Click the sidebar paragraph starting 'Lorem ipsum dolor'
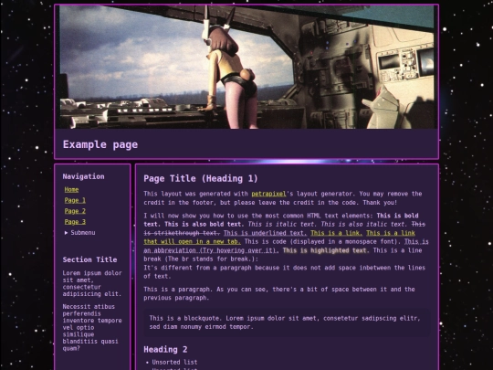 (x=92, y=283)
